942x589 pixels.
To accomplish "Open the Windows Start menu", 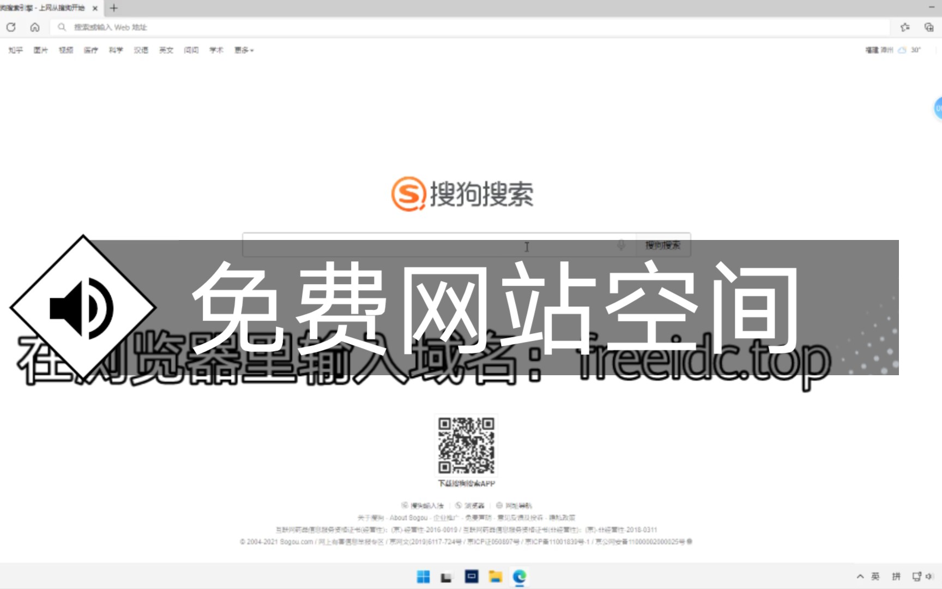I will 423,576.
